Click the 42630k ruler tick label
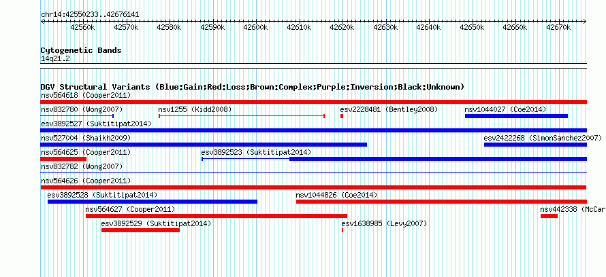 click(x=385, y=28)
